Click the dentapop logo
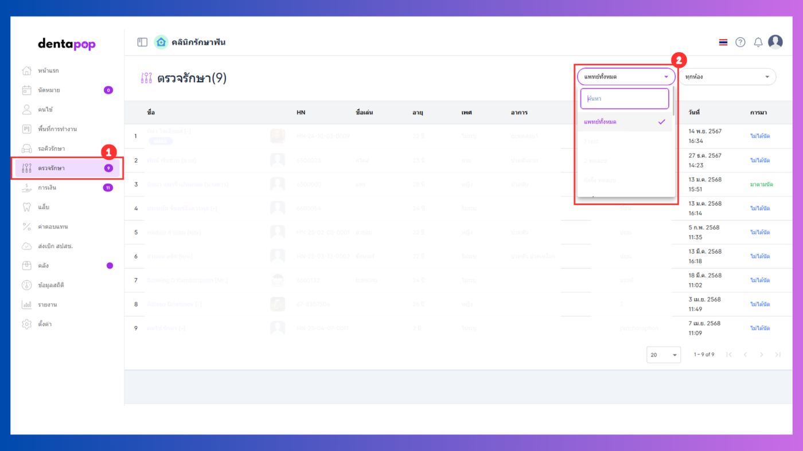The height and width of the screenshot is (451, 803). [x=67, y=44]
